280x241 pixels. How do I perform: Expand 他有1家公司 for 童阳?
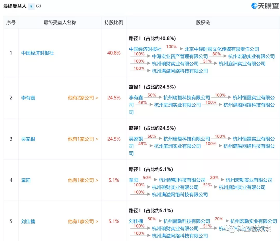pyautogui.click(x=83, y=180)
